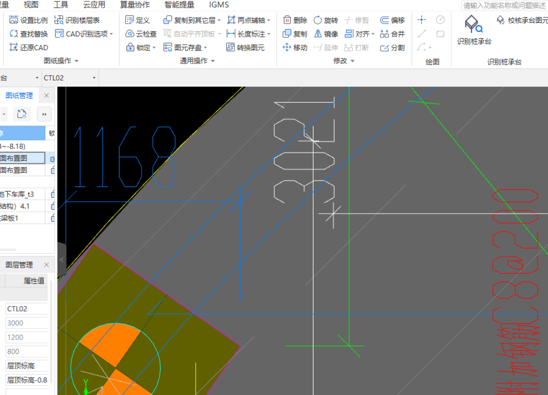
Task: Open the IGMS menu tab
Action: coord(219,5)
